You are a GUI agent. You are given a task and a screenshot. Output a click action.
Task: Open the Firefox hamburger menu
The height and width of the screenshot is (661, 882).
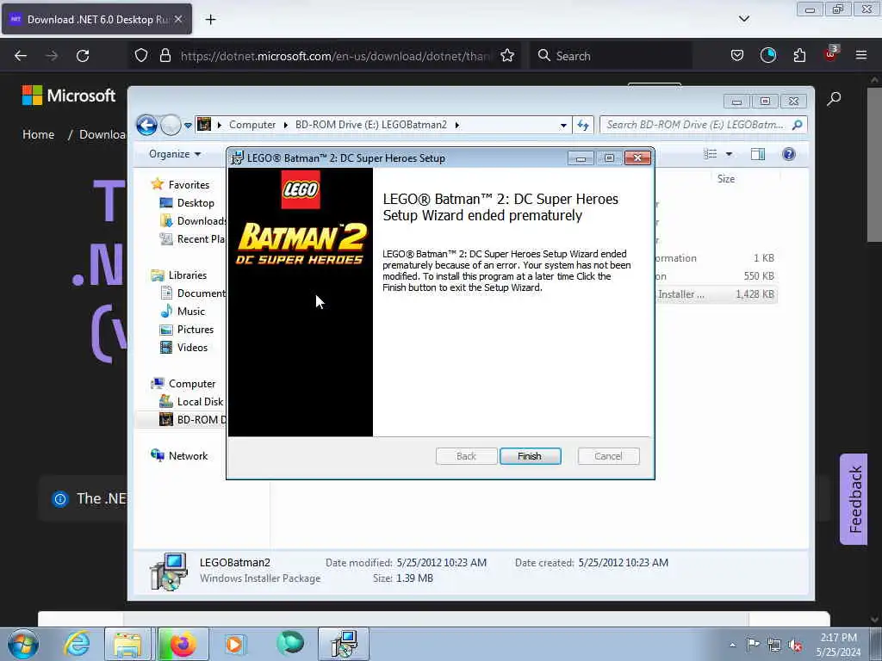[861, 56]
